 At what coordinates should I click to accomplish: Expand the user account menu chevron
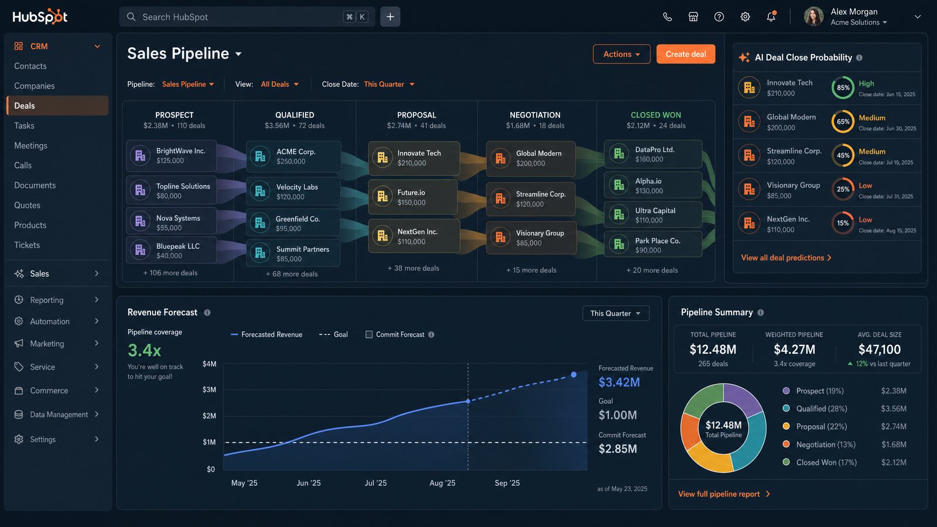click(x=918, y=17)
